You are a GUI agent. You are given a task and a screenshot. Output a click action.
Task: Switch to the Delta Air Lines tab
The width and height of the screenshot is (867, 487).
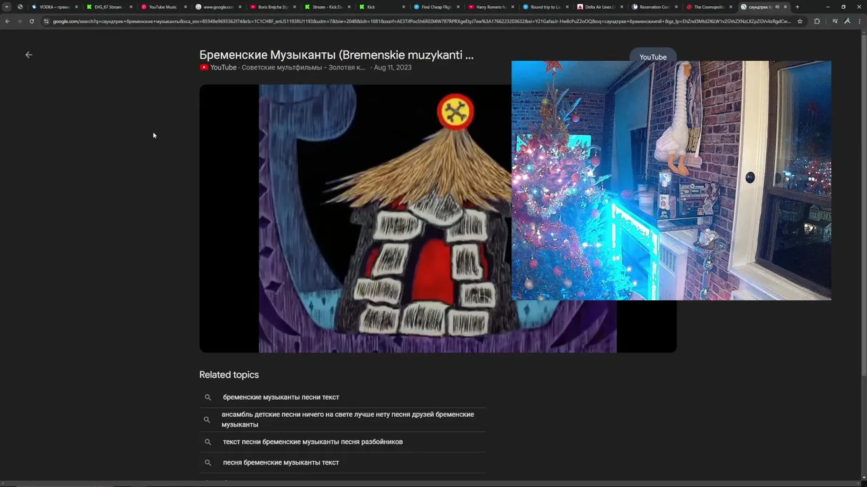pyautogui.click(x=600, y=7)
